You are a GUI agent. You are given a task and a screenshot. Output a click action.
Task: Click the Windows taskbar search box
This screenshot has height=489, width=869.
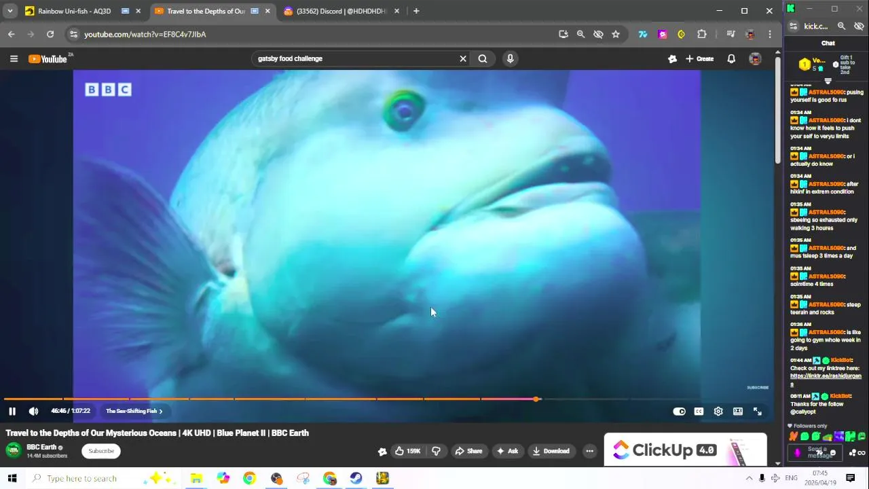102,478
